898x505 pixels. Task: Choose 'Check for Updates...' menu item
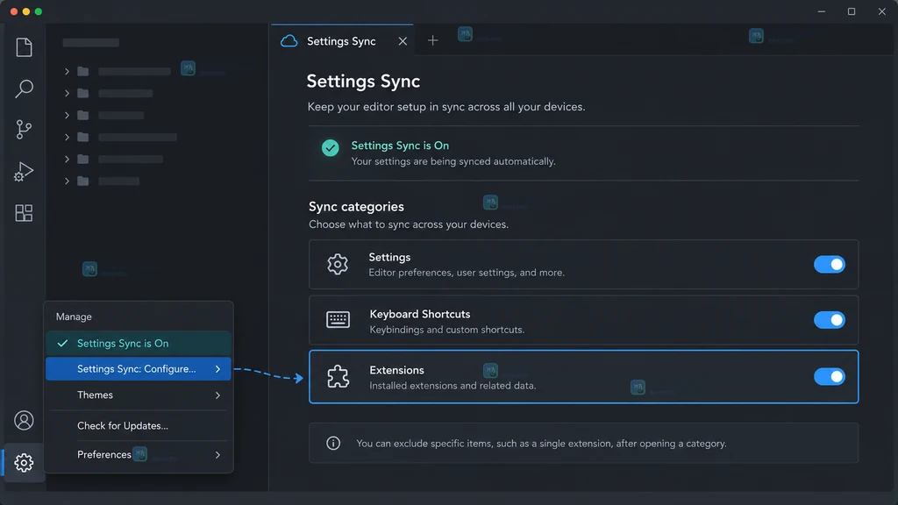tap(139, 425)
